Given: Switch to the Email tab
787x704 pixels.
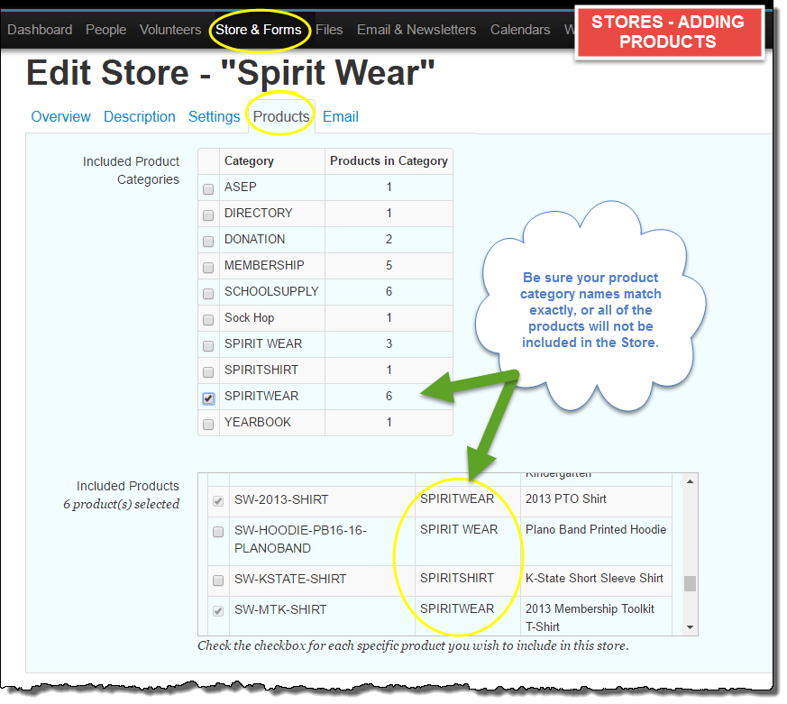Looking at the screenshot, I should point(340,116).
